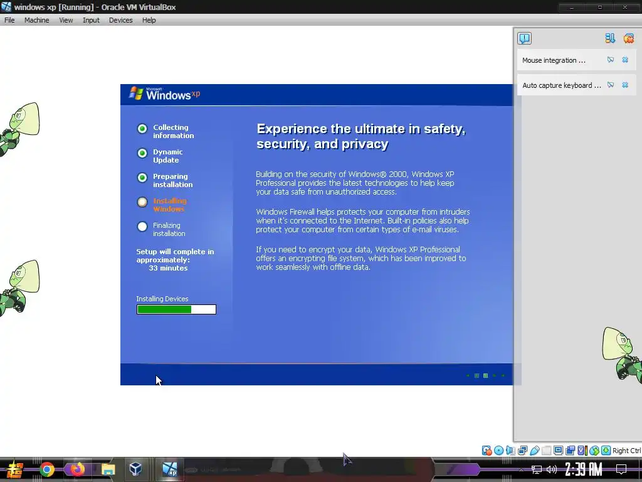Click the Right Ctrl host key label

click(x=626, y=451)
